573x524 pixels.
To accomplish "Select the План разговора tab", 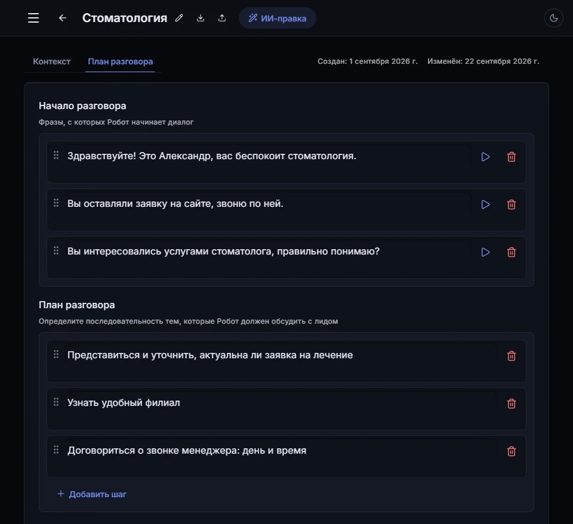I will (120, 61).
